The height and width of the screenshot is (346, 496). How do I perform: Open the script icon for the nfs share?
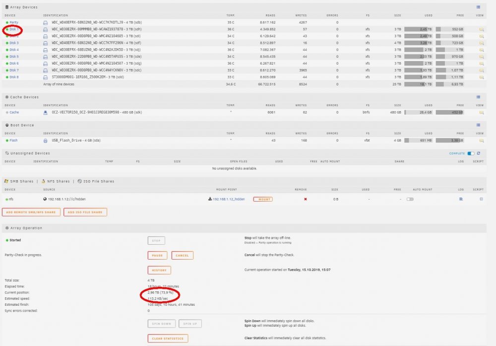pyautogui.click(x=481, y=199)
